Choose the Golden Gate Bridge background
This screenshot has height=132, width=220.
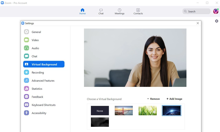(x=124, y=111)
